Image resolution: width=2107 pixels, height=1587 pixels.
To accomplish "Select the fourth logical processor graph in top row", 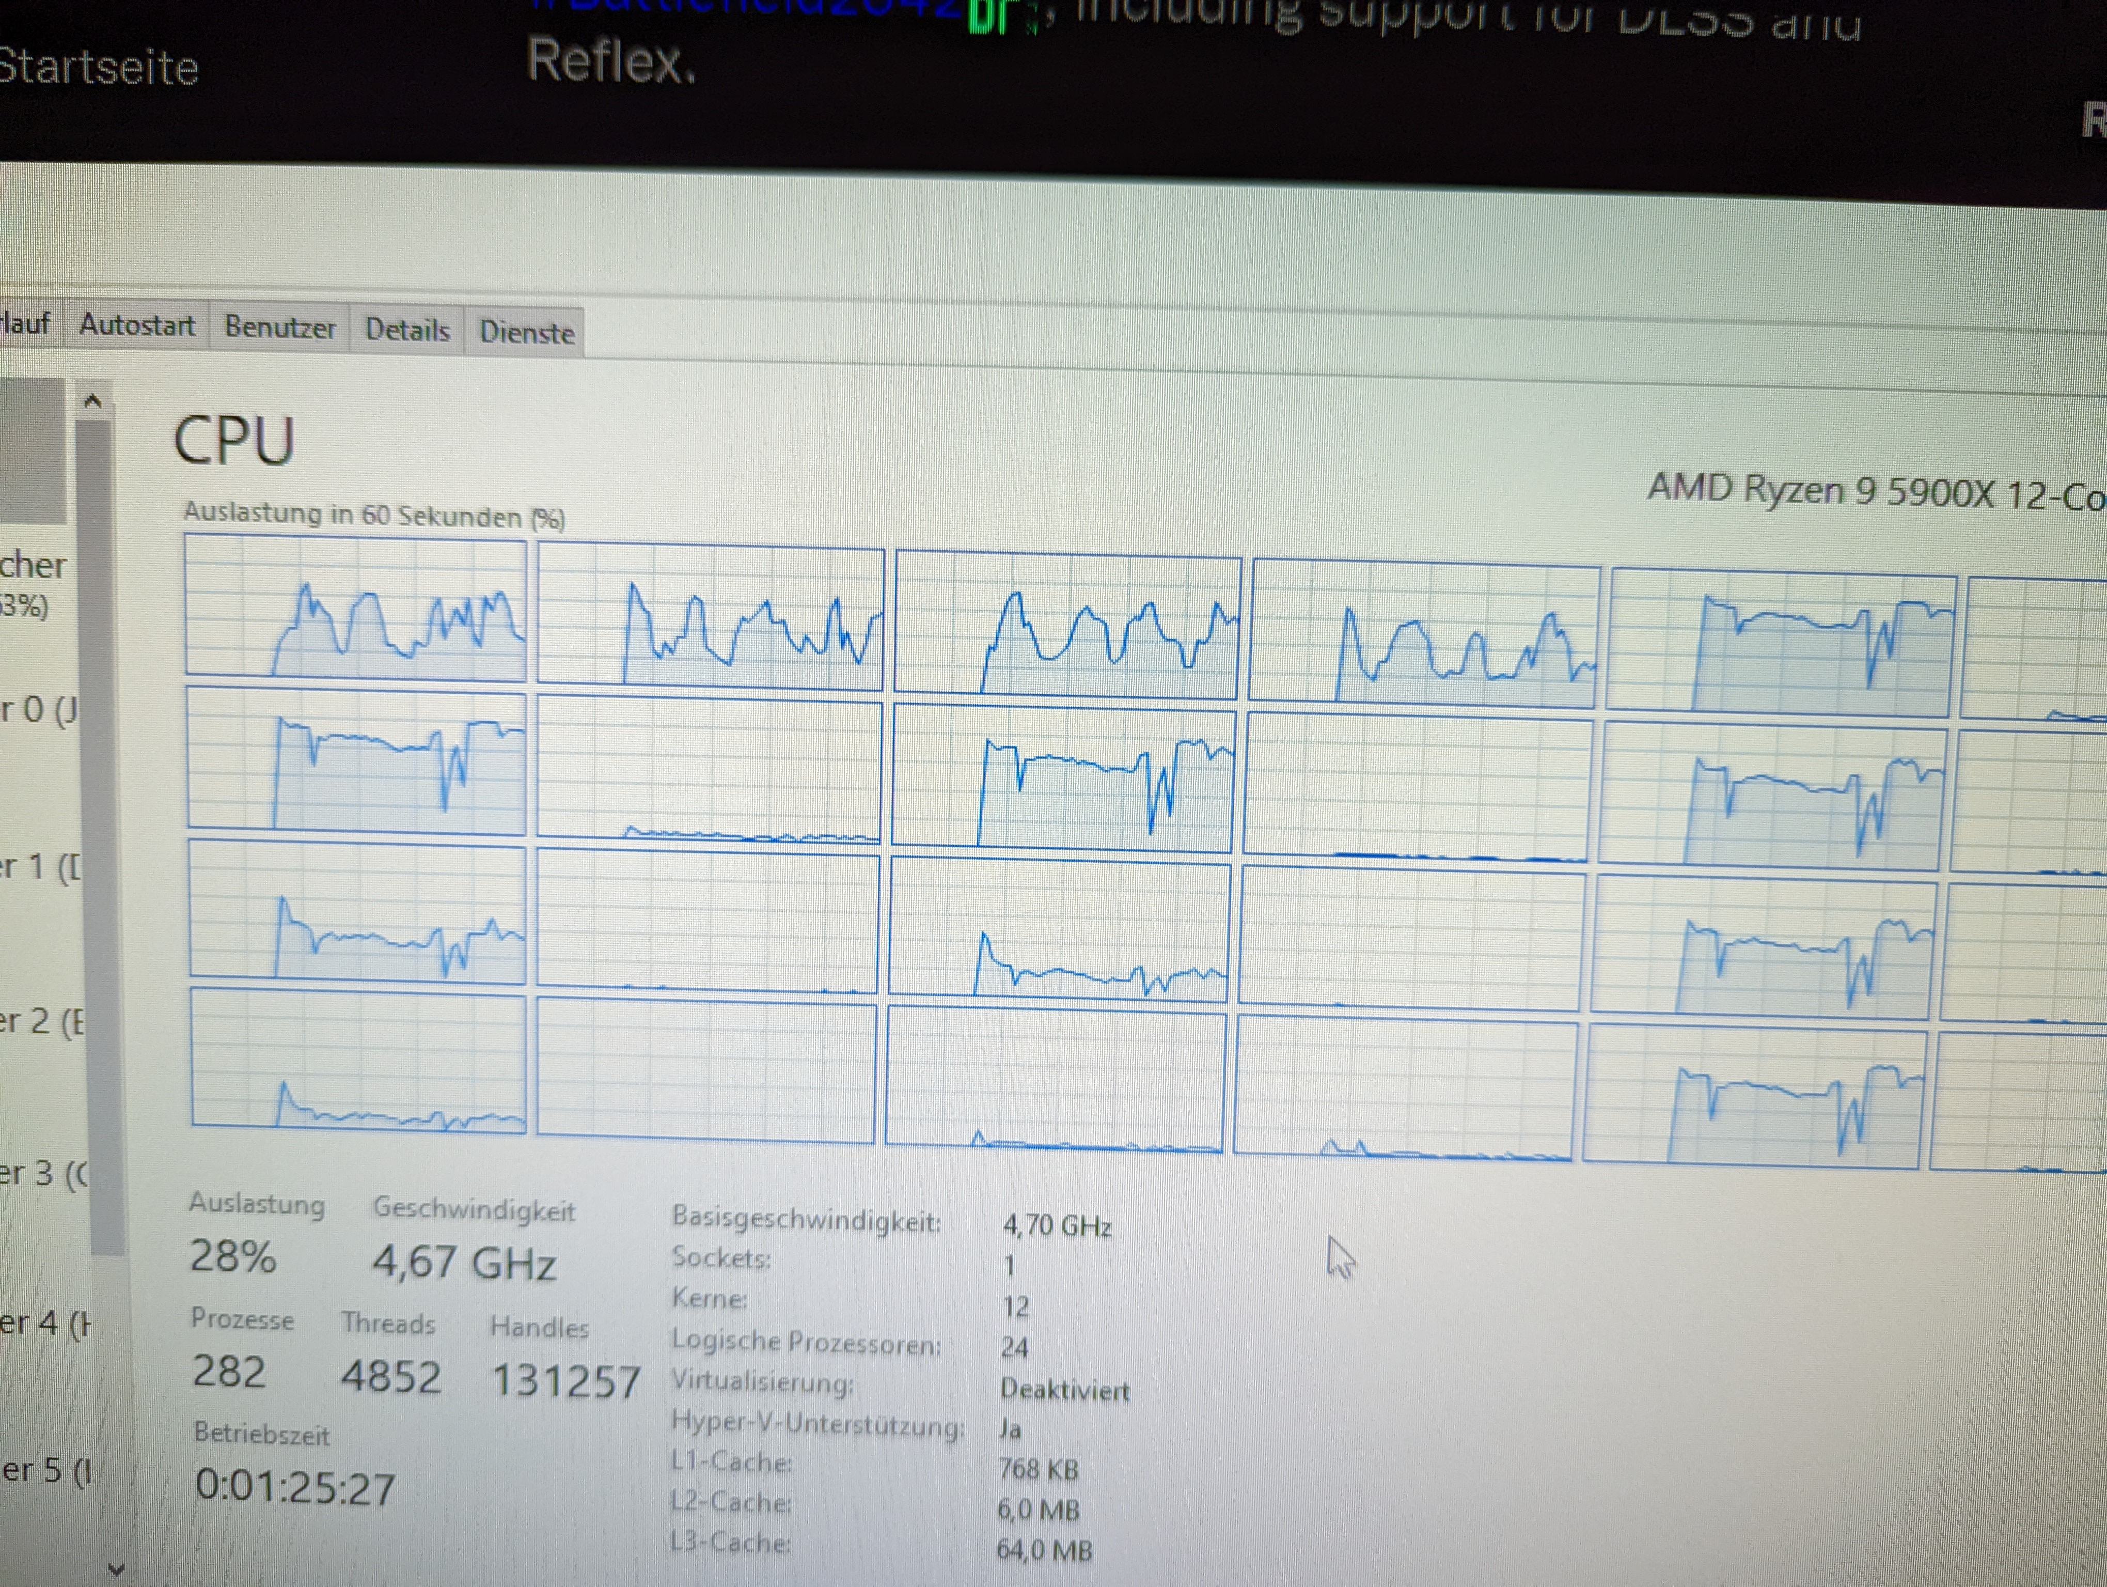I will pos(1425,634).
